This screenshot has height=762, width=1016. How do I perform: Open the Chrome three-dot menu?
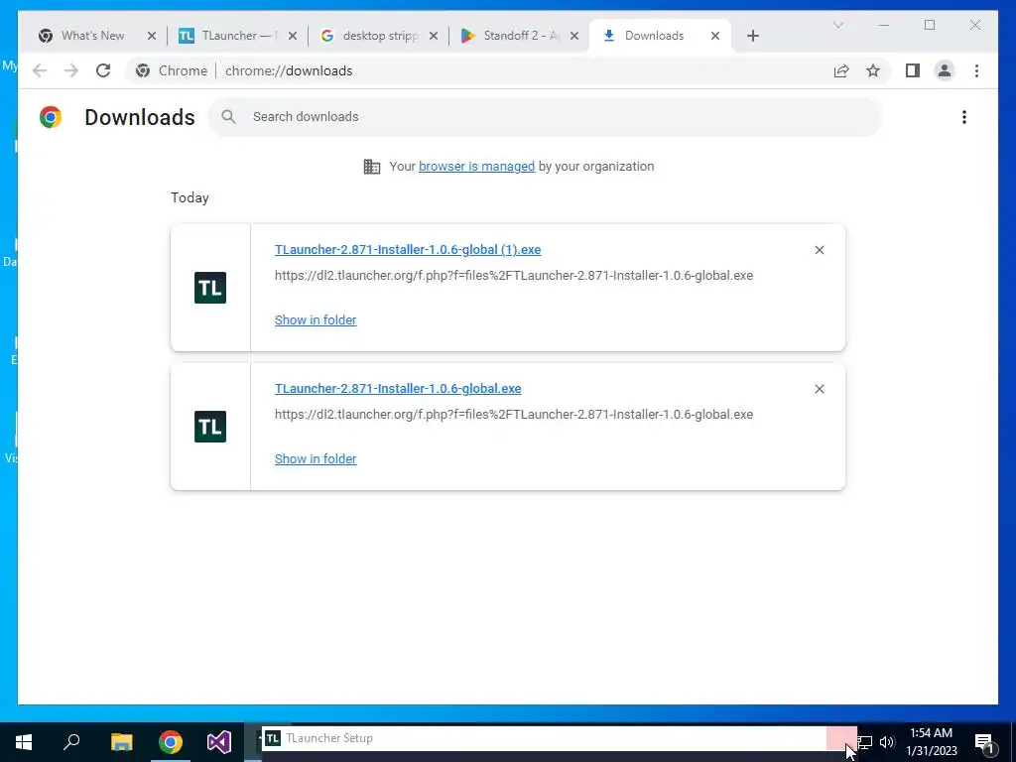tap(976, 70)
